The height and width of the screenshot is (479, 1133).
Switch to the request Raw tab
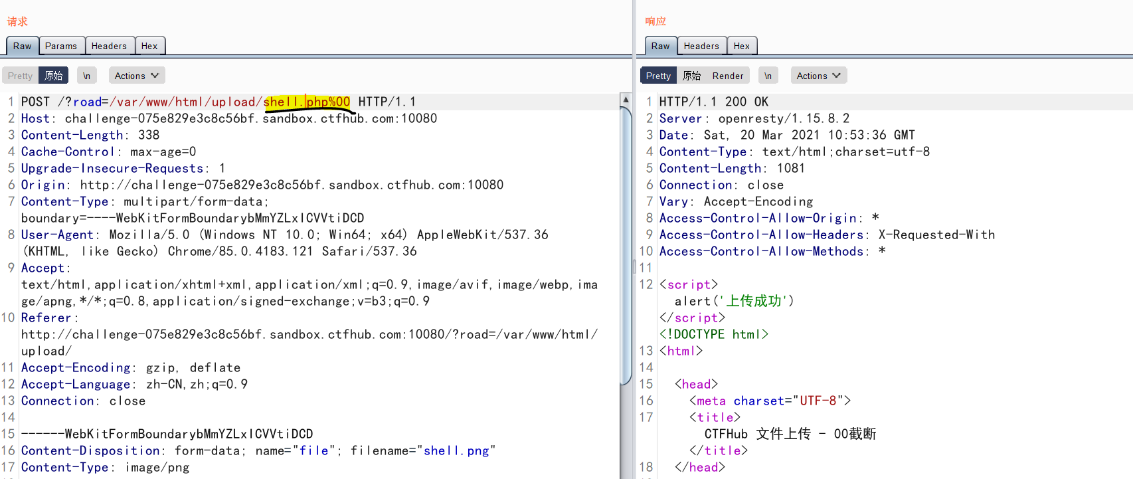point(22,46)
